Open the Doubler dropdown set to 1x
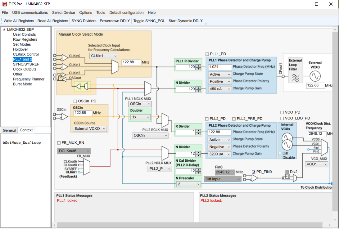The width and height of the screenshot is (339, 229). (140, 117)
